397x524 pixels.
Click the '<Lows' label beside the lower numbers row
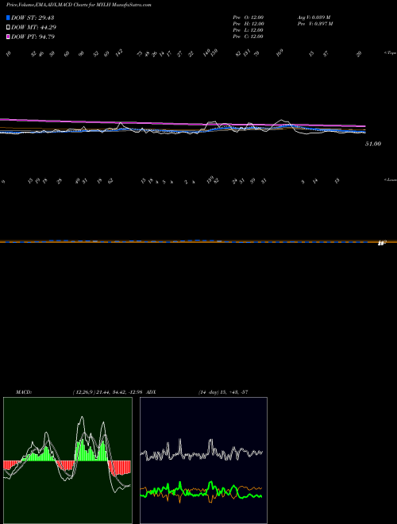tap(390, 179)
